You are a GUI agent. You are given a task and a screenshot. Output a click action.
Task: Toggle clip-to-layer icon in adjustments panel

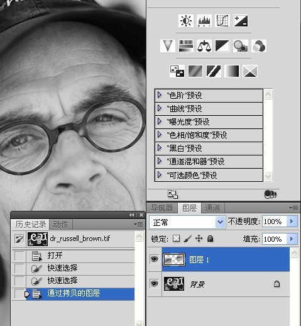point(270,194)
